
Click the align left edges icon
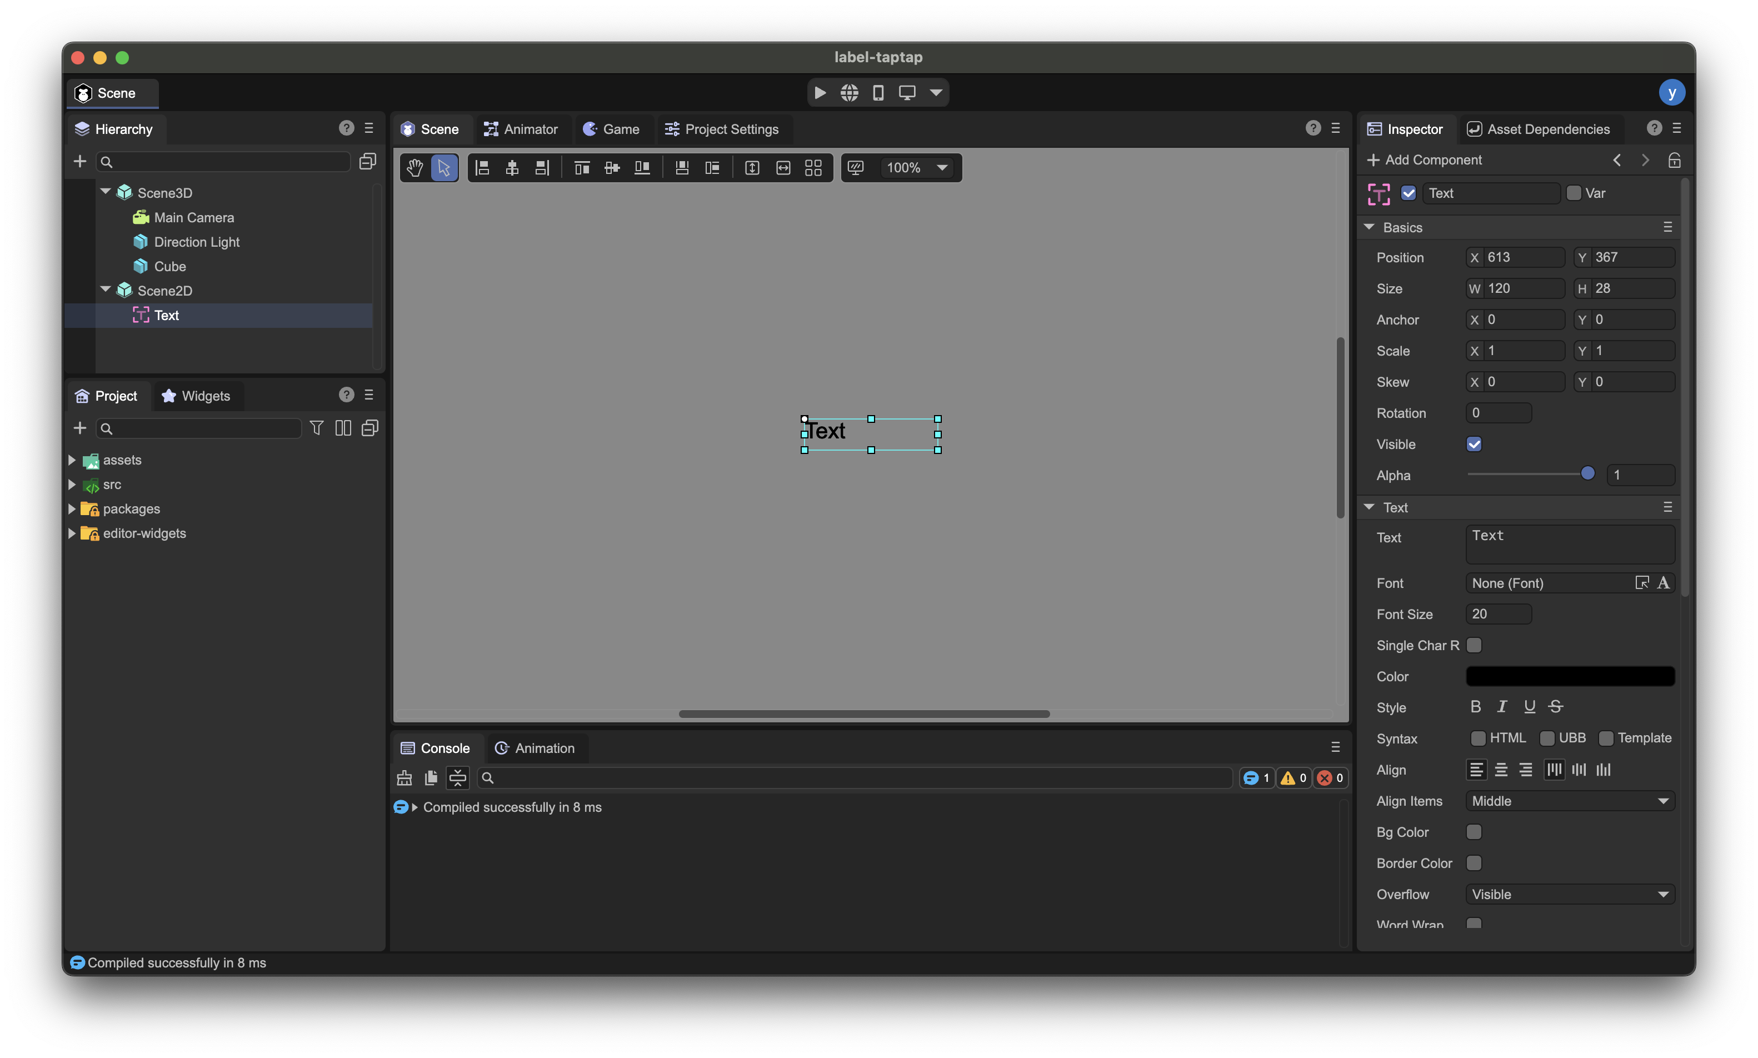coord(483,168)
